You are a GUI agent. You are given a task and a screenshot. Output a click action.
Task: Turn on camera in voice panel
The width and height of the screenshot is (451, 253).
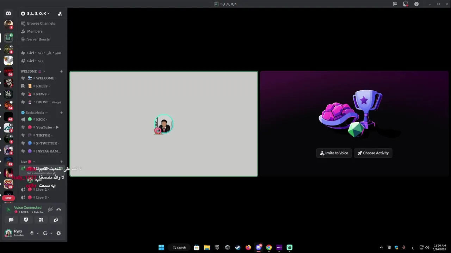click(x=11, y=220)
